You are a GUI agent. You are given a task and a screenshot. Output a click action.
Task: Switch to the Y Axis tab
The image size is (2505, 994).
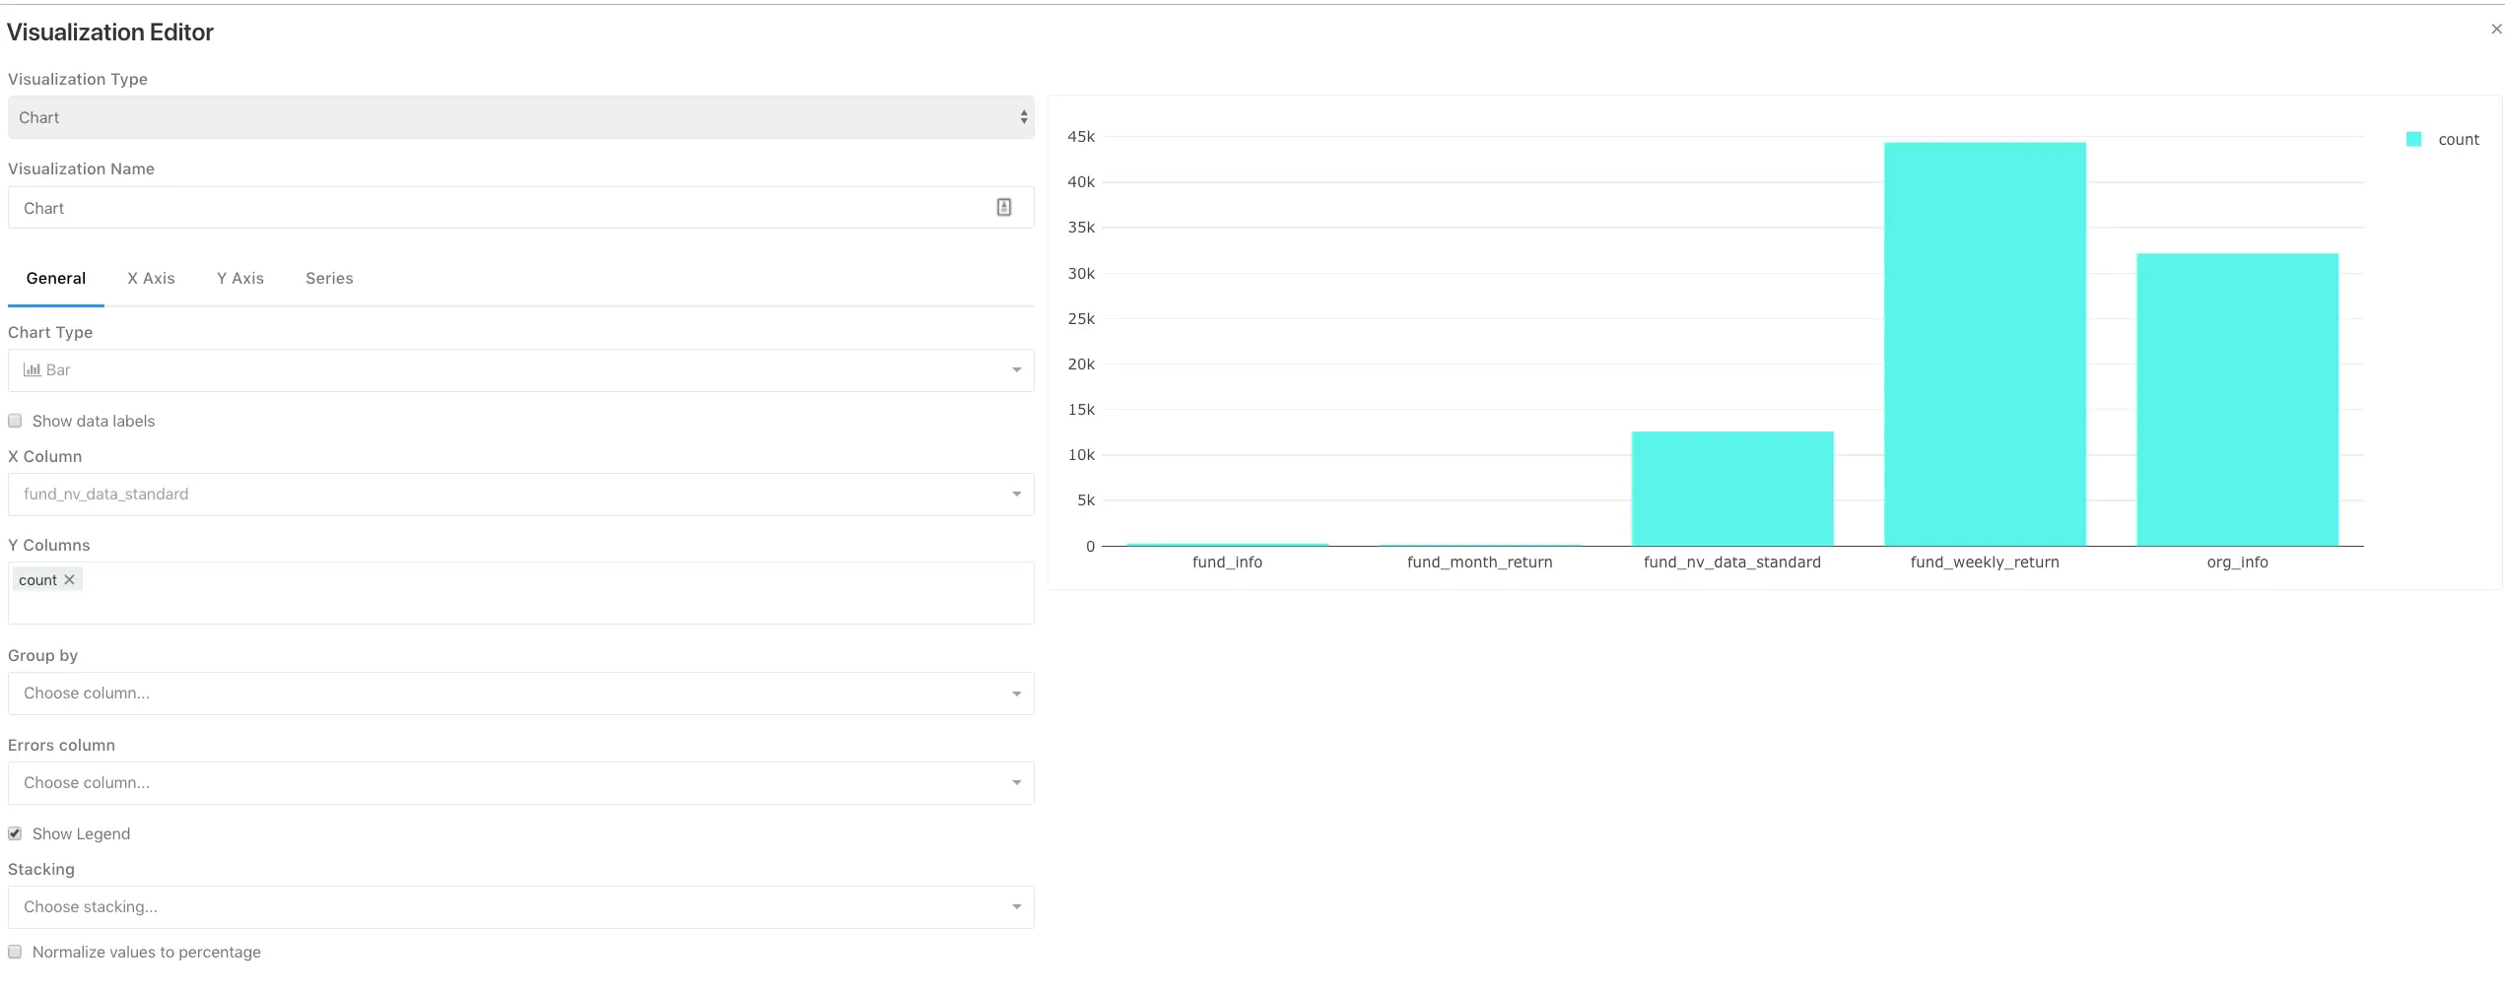240,278
